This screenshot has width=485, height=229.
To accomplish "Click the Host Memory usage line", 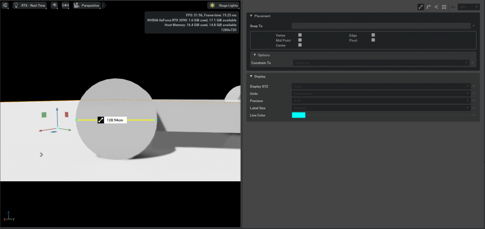I will 200,25.
